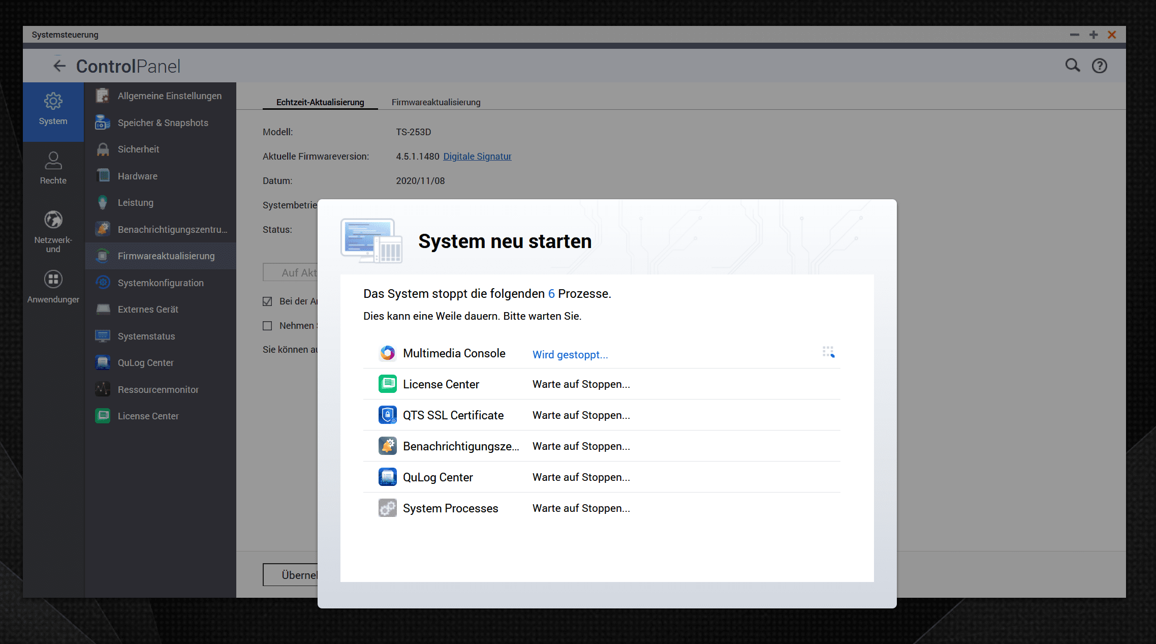Image resolution: width=1156 pixels, height=644 pixels.
Task: Open the Netzwerk globe category
Action: [53, 231]
